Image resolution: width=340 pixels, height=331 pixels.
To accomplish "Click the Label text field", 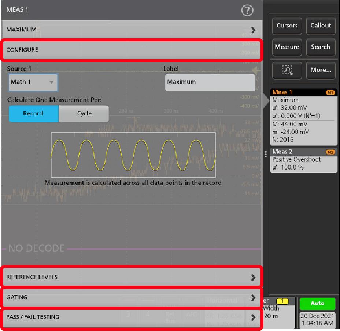I will [x=210, y=82].
